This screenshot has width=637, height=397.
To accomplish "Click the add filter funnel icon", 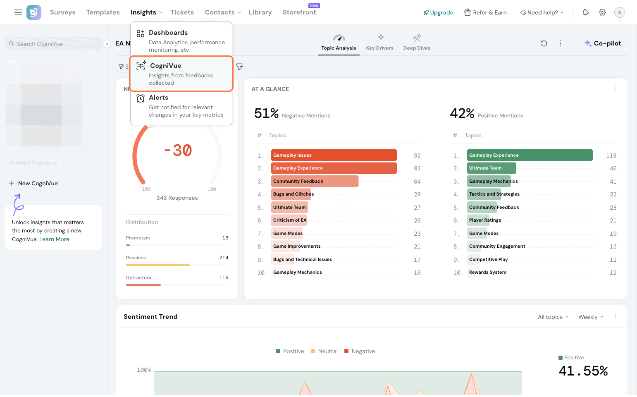I will 239,67.
